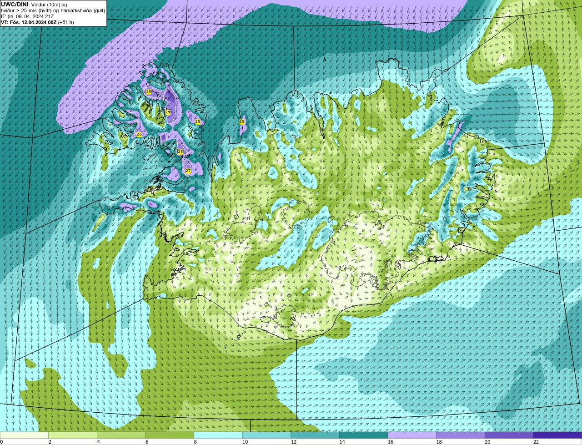Click the forecast offset '(+51 h)'
Image resolution: width=582 pixels, height=445 pixels.
click(66, 22)
